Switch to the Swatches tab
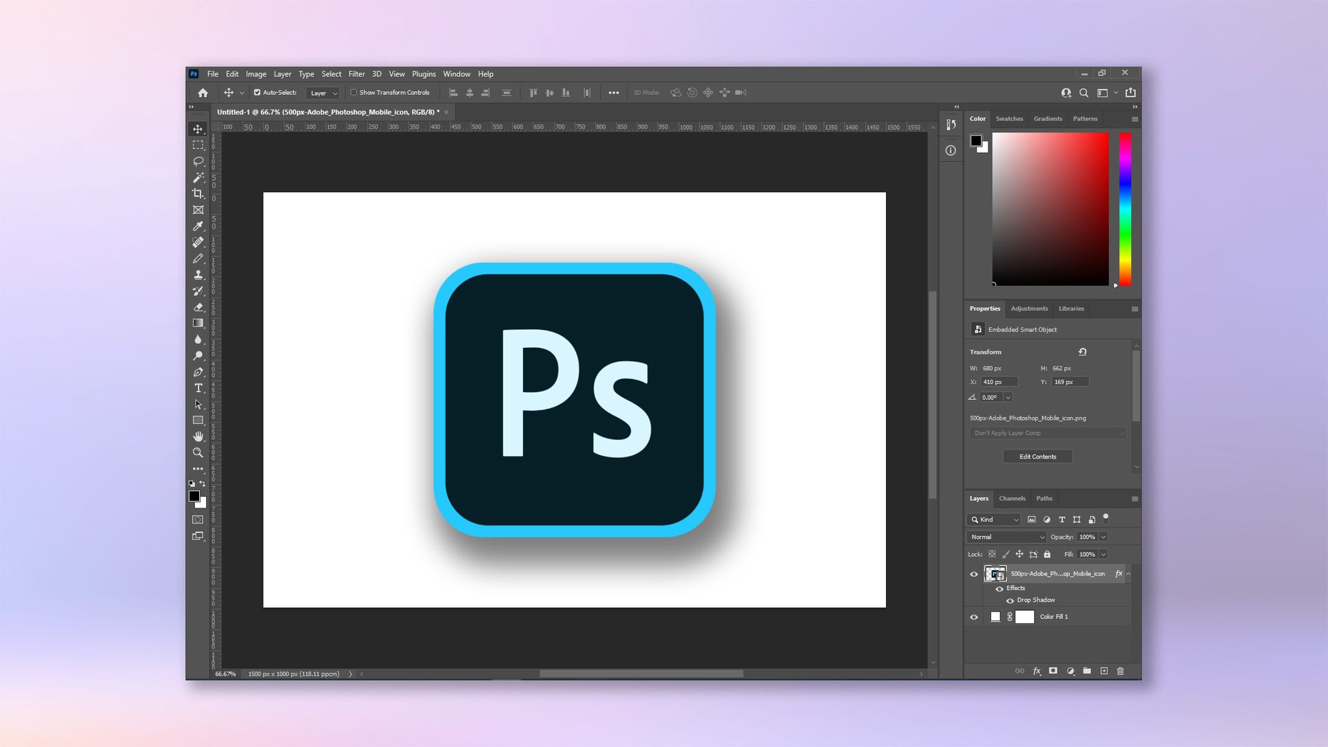Image resolution: width=1328 pixels, height=747 pixels. click(1009, 118)
